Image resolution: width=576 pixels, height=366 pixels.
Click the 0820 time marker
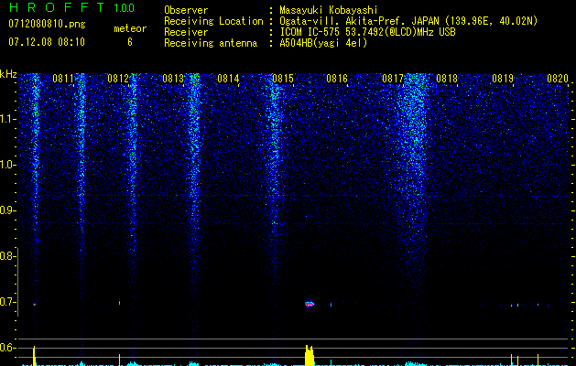point(558,78)
